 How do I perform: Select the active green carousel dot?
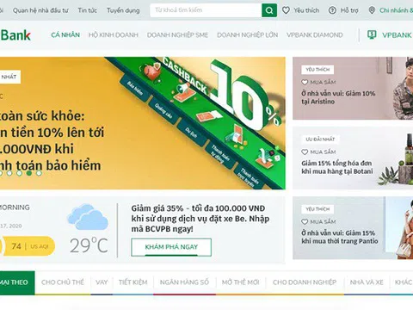pos(29,173)
